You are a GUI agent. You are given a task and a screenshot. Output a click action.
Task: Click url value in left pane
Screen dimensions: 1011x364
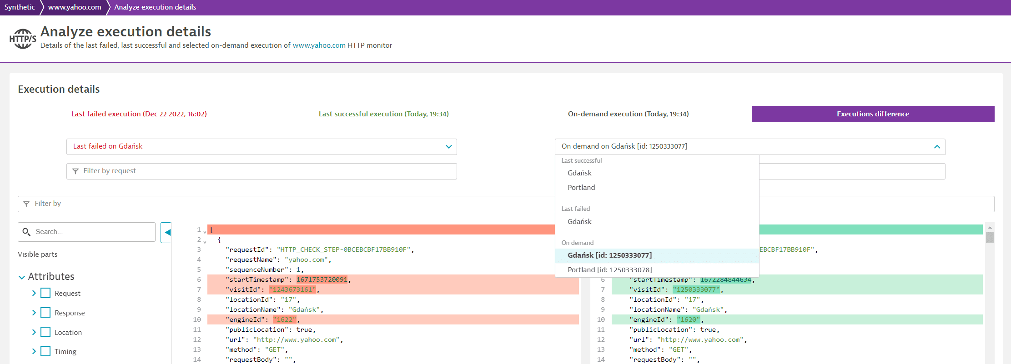pyautogui.click(x=297, y=339)
